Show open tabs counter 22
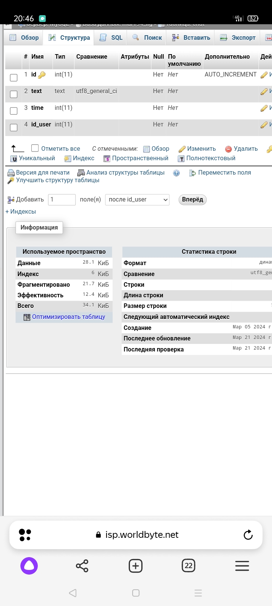 point(189,566)
